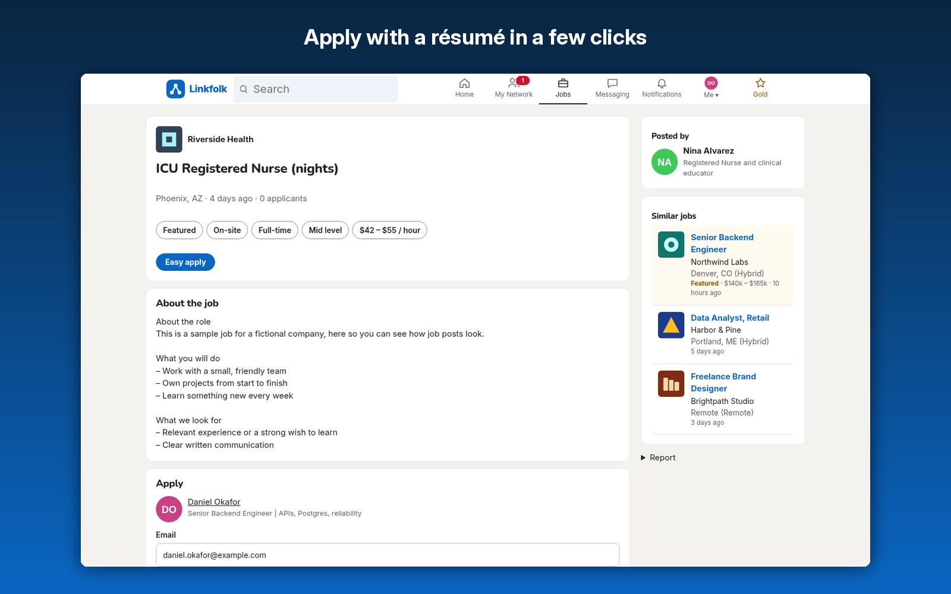Viewport: 951px width, 594px height.
Task: Click the NA avatar of Nina Alvarez
Action: [665, 162]
